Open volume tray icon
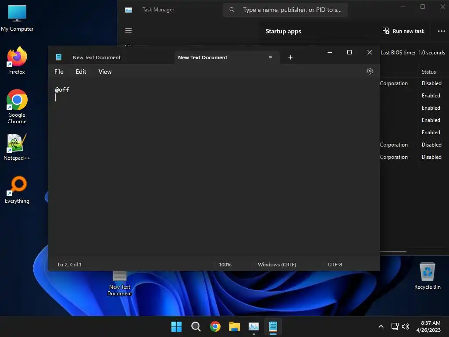The width and height of the screenshot is (449, 337). [406, 326]
